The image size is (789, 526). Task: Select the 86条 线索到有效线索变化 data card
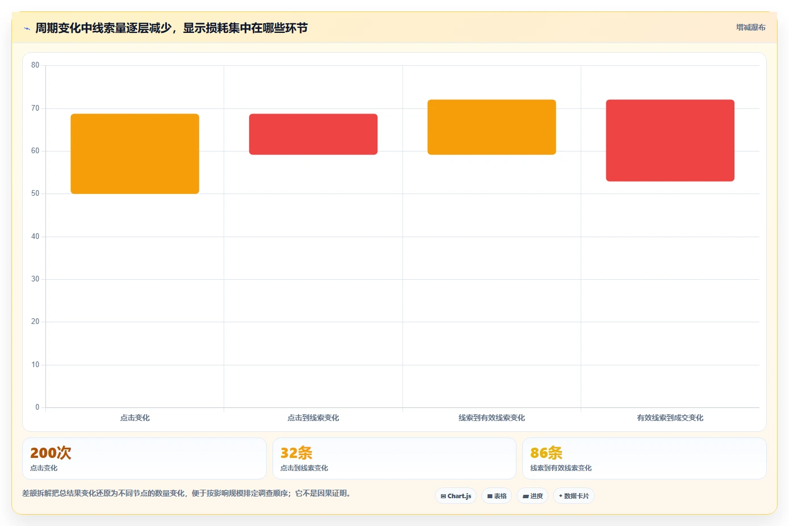[644, 458]
